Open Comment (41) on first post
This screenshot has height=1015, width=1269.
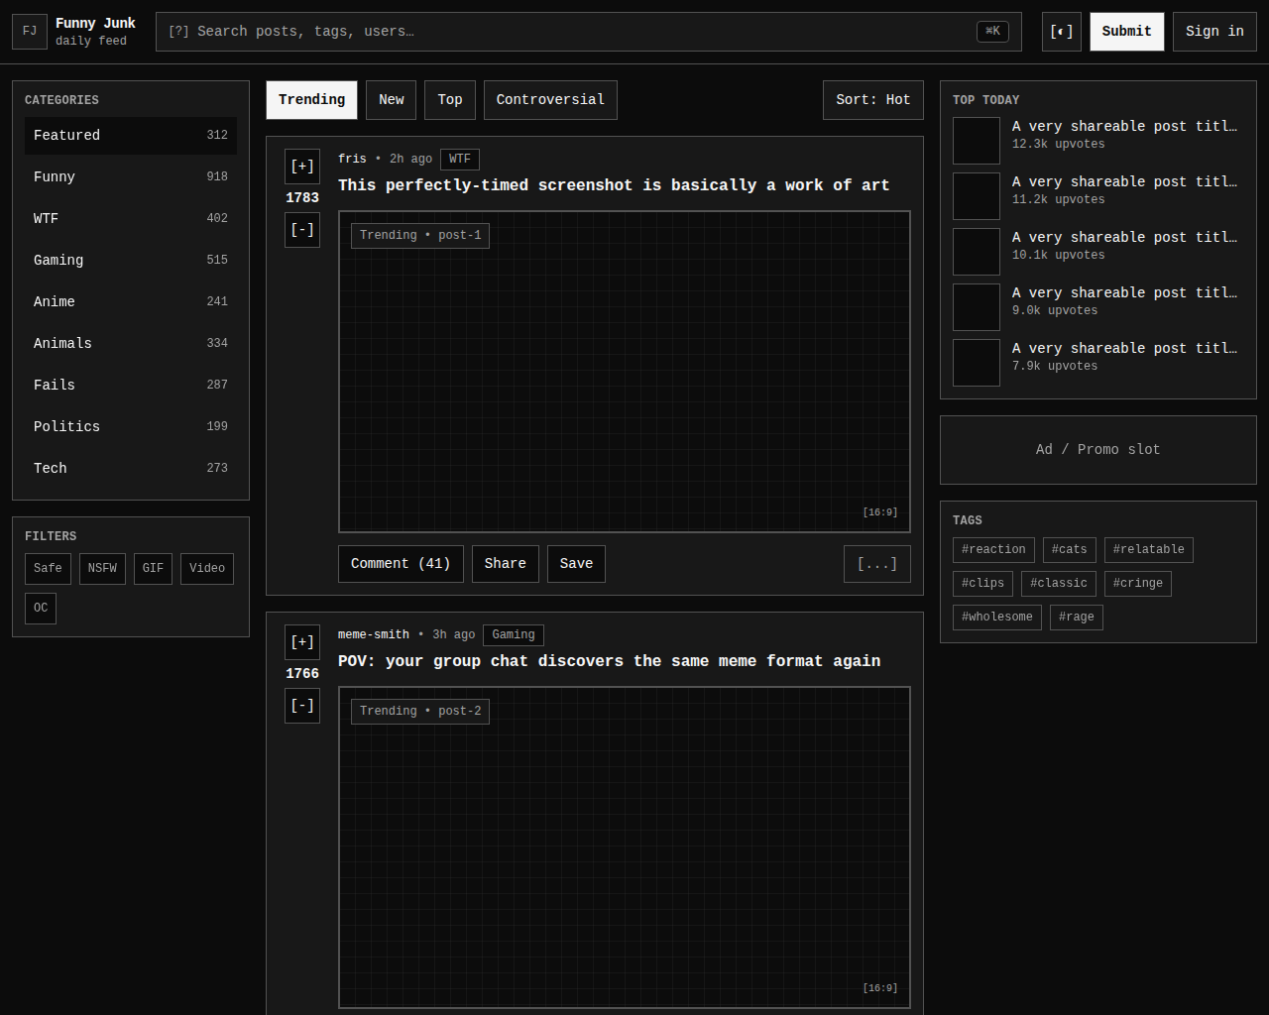point(401,564)
